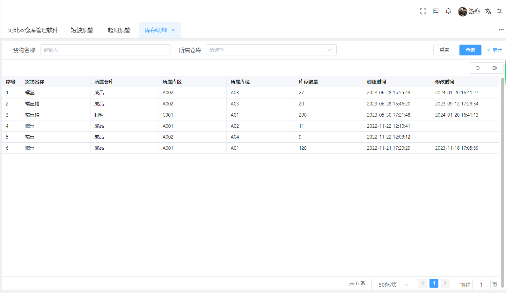
Task: Focus the 货物名称 input field
Action: [106, 50]
